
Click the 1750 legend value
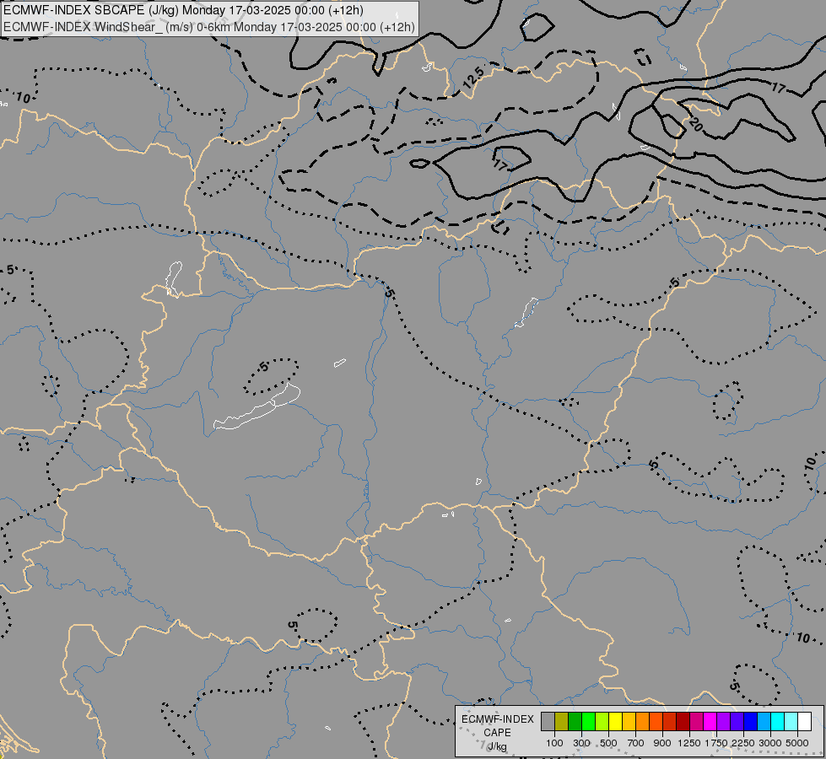(x=716, y=743)
